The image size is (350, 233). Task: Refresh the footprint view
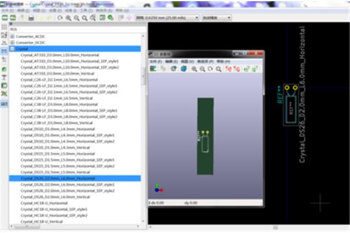60,18
